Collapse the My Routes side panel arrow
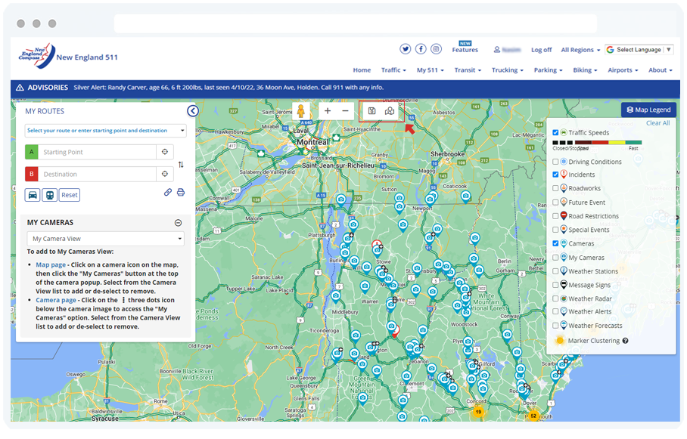This screenshot has width=687, height=439. click(192, 111)
